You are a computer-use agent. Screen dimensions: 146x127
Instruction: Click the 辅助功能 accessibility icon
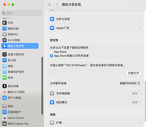click(x=4, y=29)
